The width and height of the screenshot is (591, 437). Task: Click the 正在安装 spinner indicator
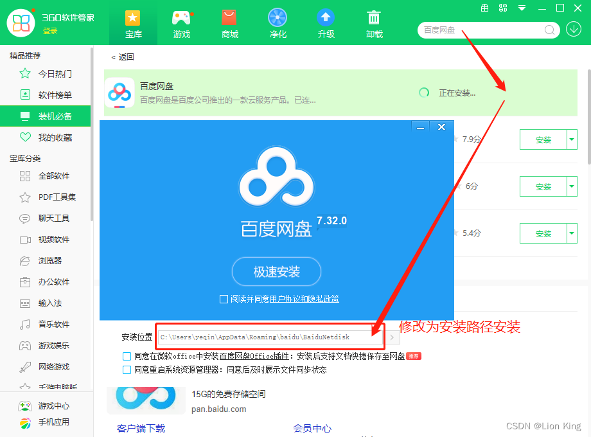(424, 93)
